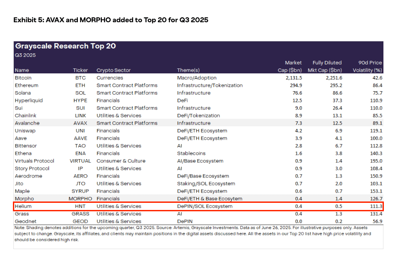Viewport: 395px width, 266px height.
Task: Select the 'Bitcoin' name cell
Action: [x=23, y=78]
